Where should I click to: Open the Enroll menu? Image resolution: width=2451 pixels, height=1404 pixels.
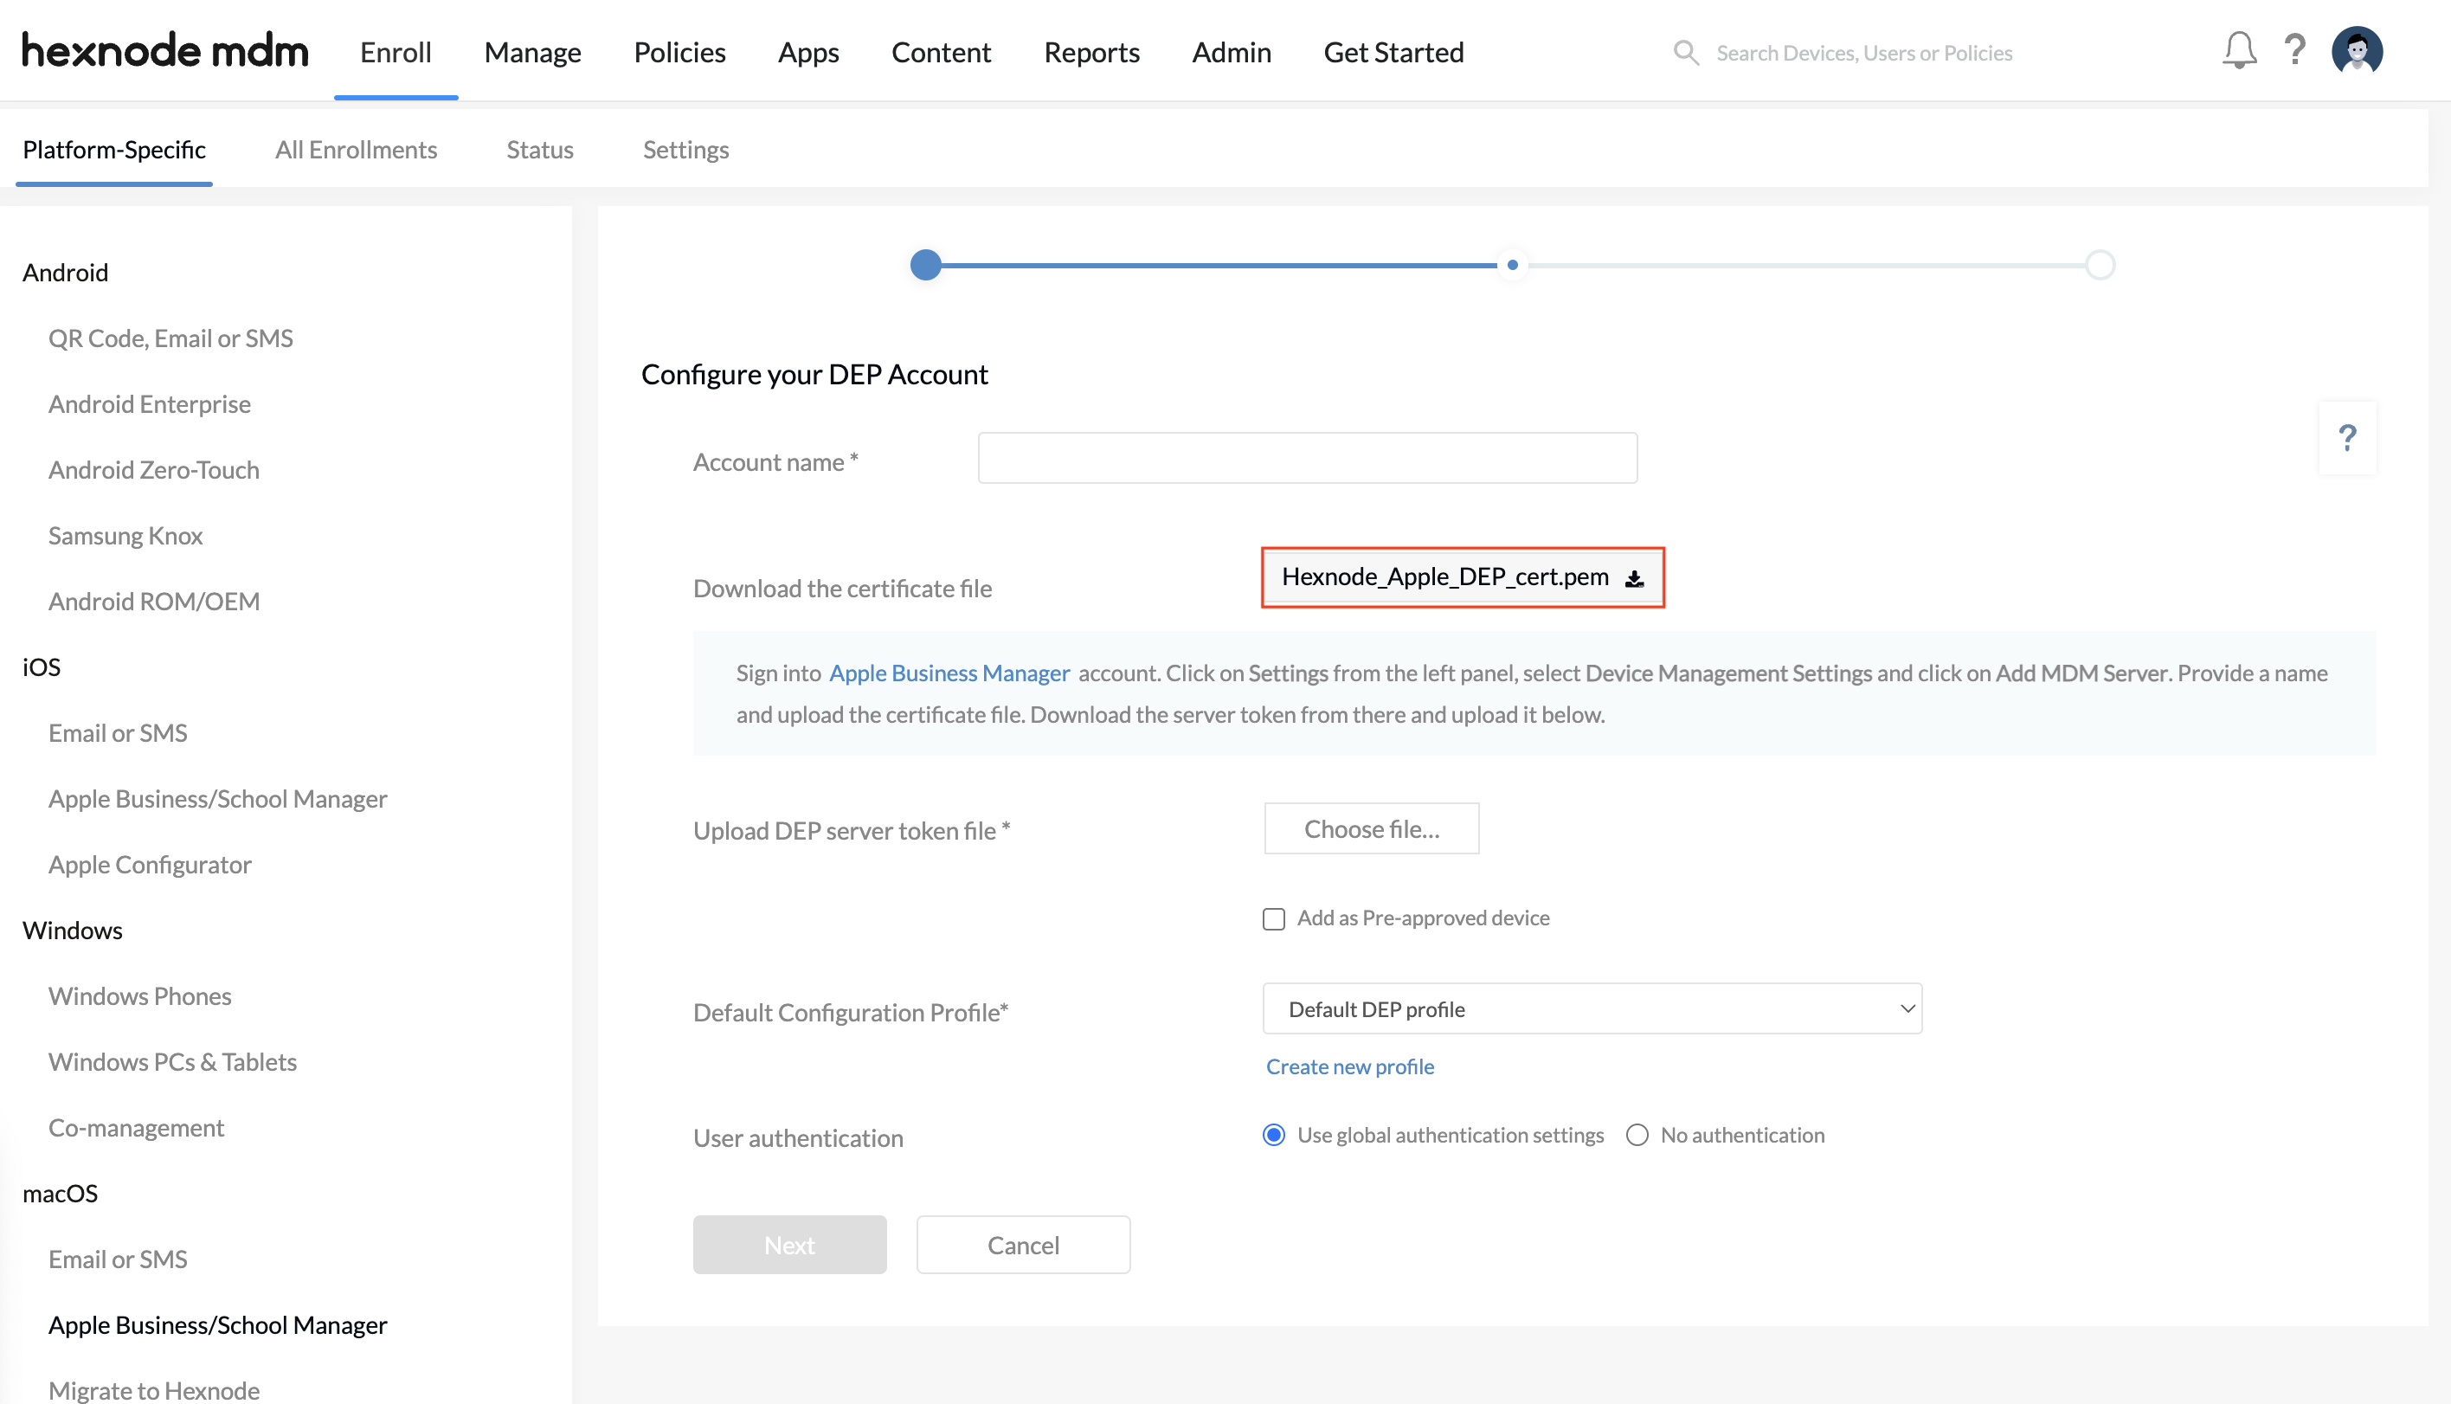point(396,52)
